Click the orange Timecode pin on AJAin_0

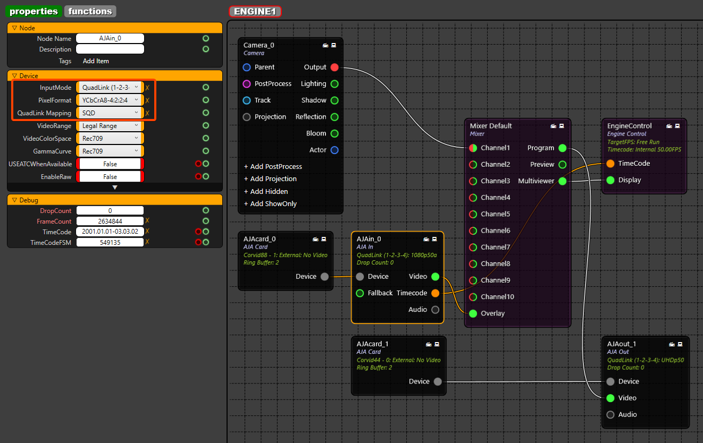tap(436, 293)
